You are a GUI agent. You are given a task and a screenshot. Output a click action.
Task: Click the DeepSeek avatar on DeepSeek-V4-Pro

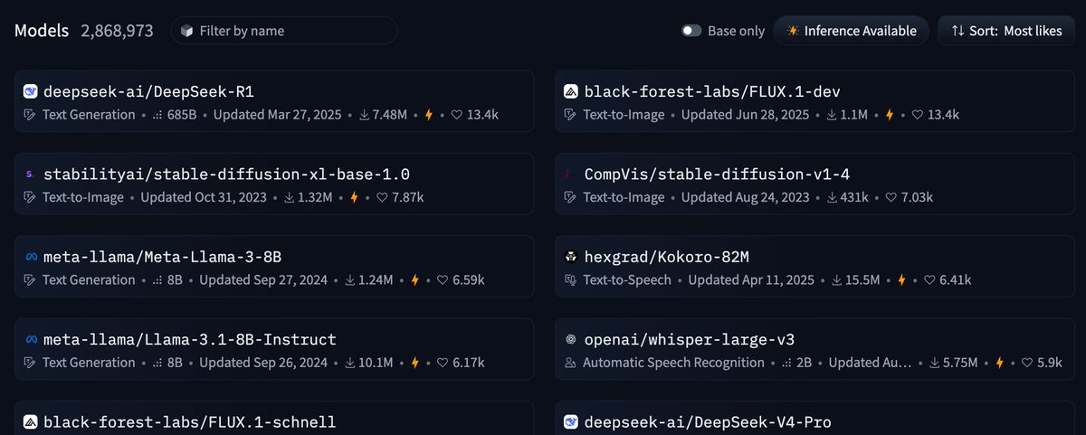pos(570,422)
